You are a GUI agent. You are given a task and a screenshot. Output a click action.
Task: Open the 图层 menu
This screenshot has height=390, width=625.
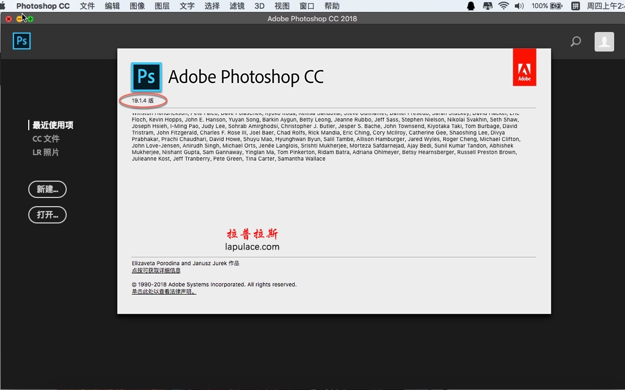coord(162,6)
